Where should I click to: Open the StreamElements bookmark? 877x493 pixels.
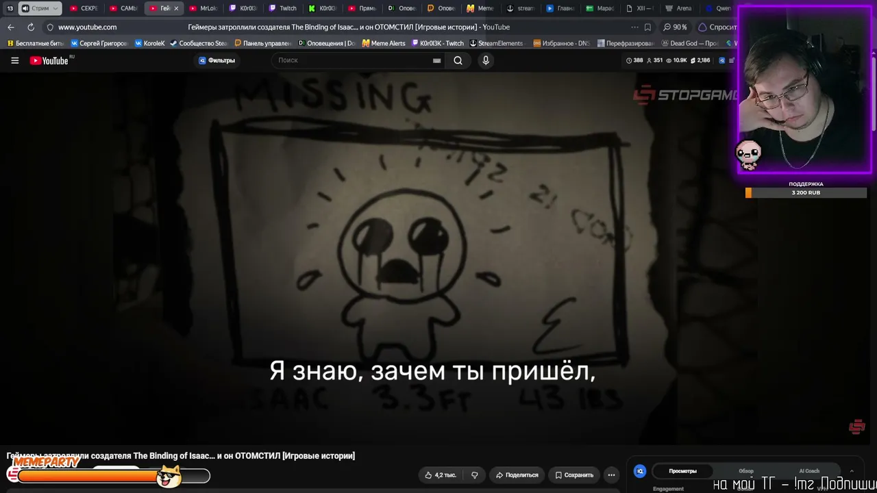496,43
